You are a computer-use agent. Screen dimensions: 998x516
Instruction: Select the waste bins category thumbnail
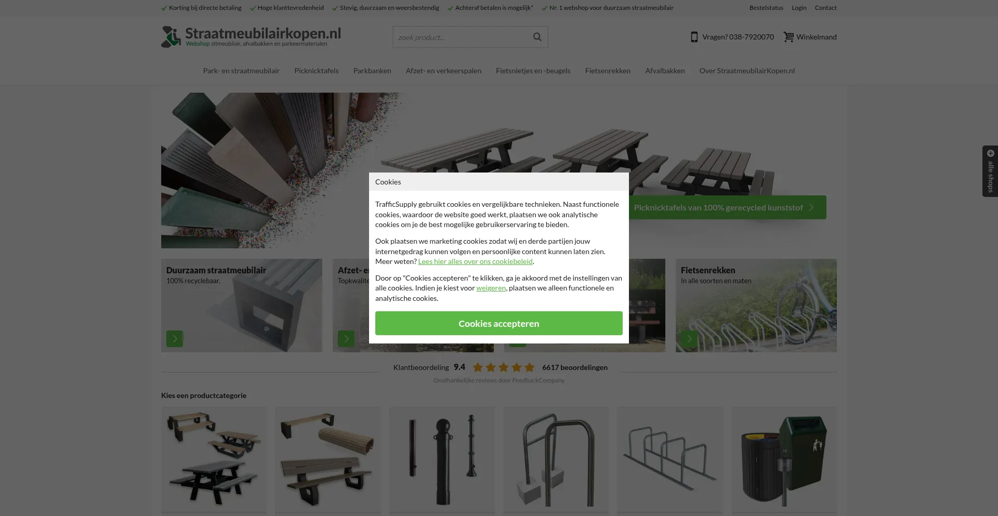point(784,459)
